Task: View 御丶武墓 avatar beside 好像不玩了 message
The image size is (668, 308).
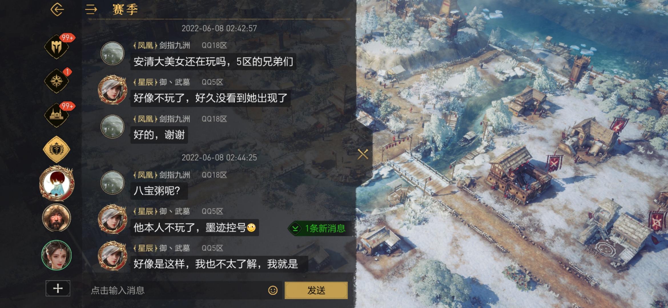Action: [112, 90]
